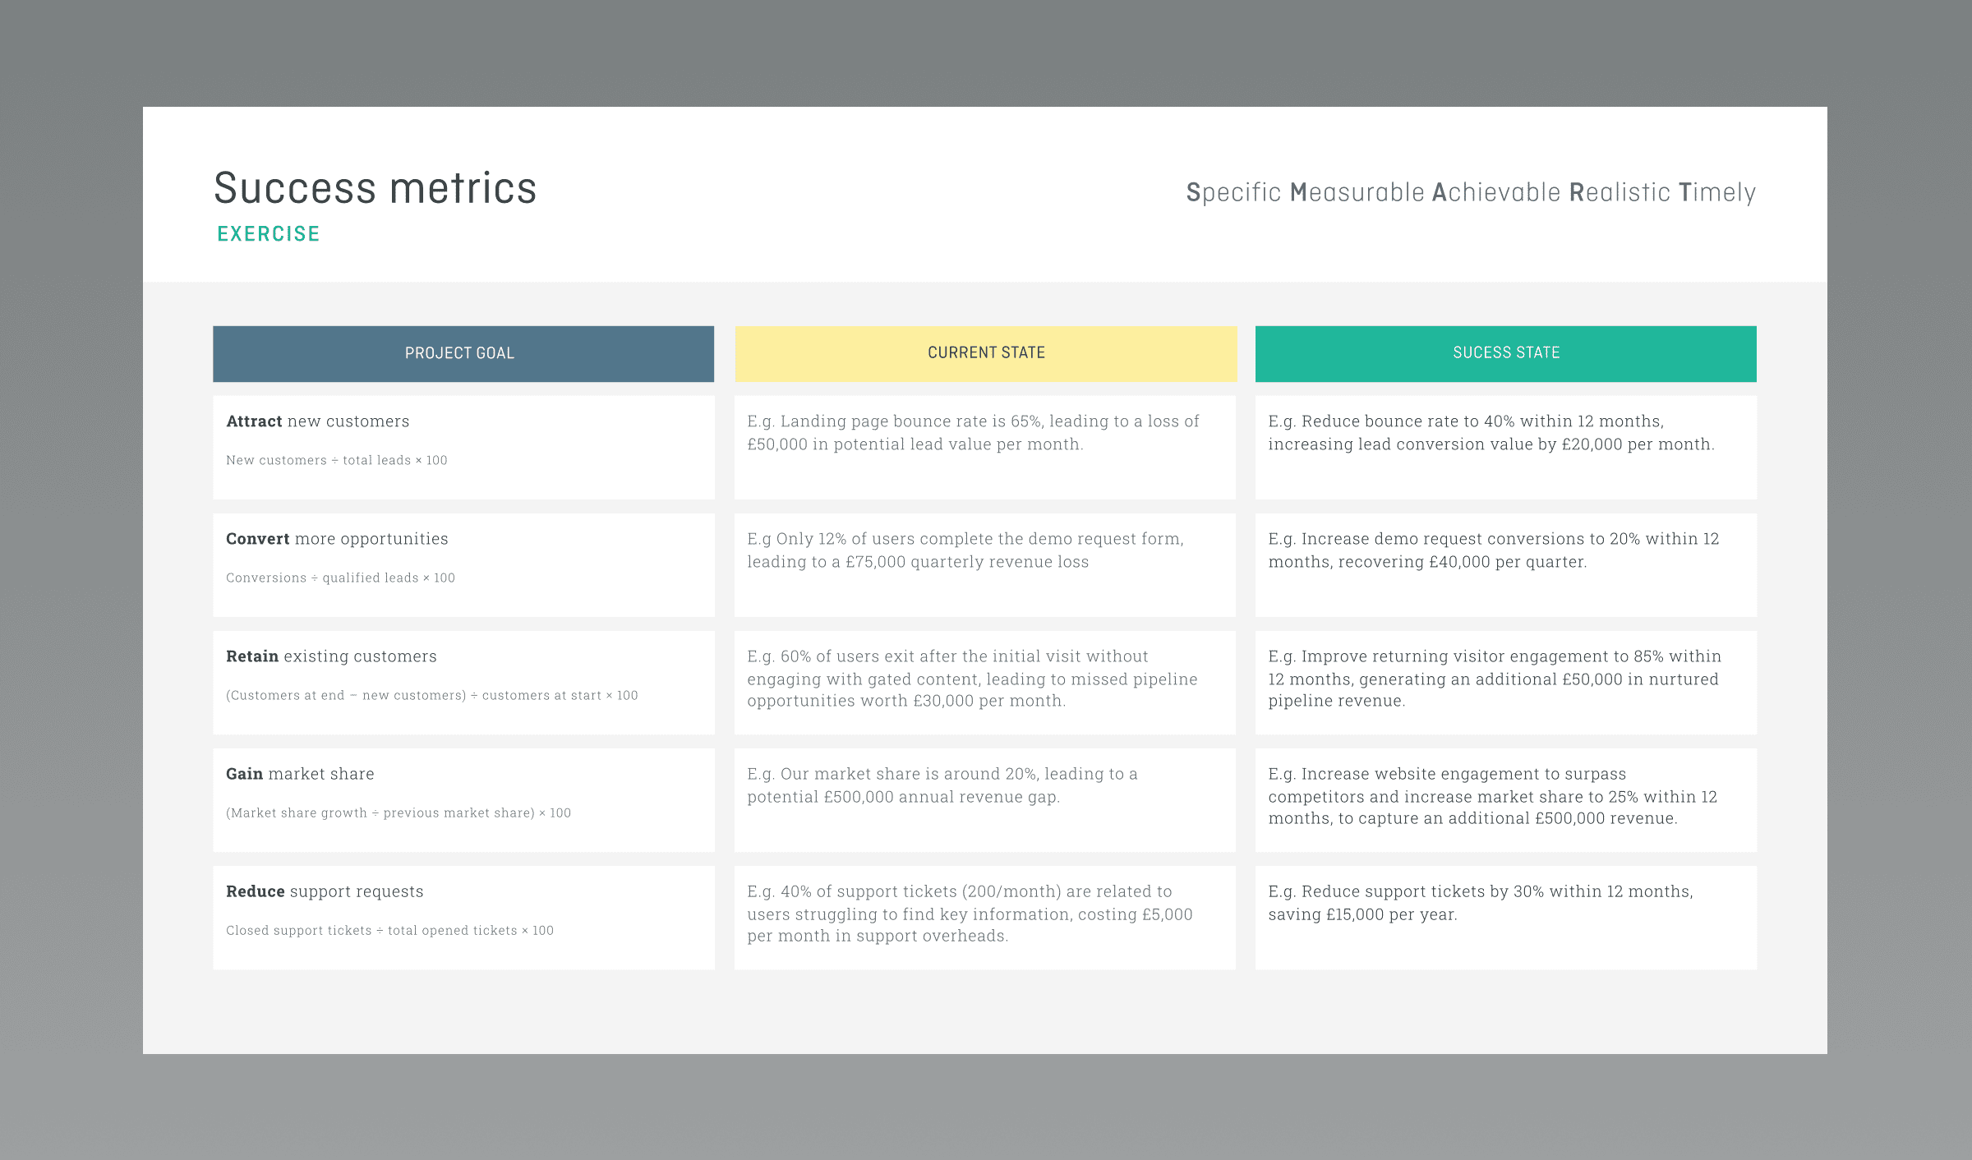Click the reduce support tickets by 30% example
Screen dimensions: 1972x1160
1480,902
